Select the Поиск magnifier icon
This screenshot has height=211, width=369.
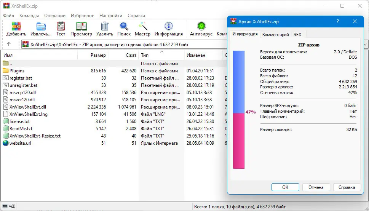point(124,26)
